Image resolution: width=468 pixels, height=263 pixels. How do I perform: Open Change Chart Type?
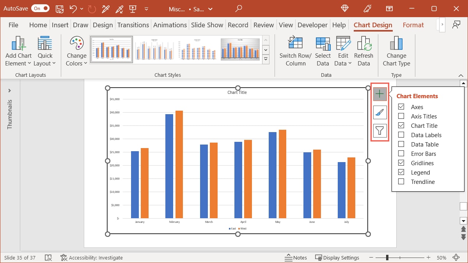(x=396, y=50)
